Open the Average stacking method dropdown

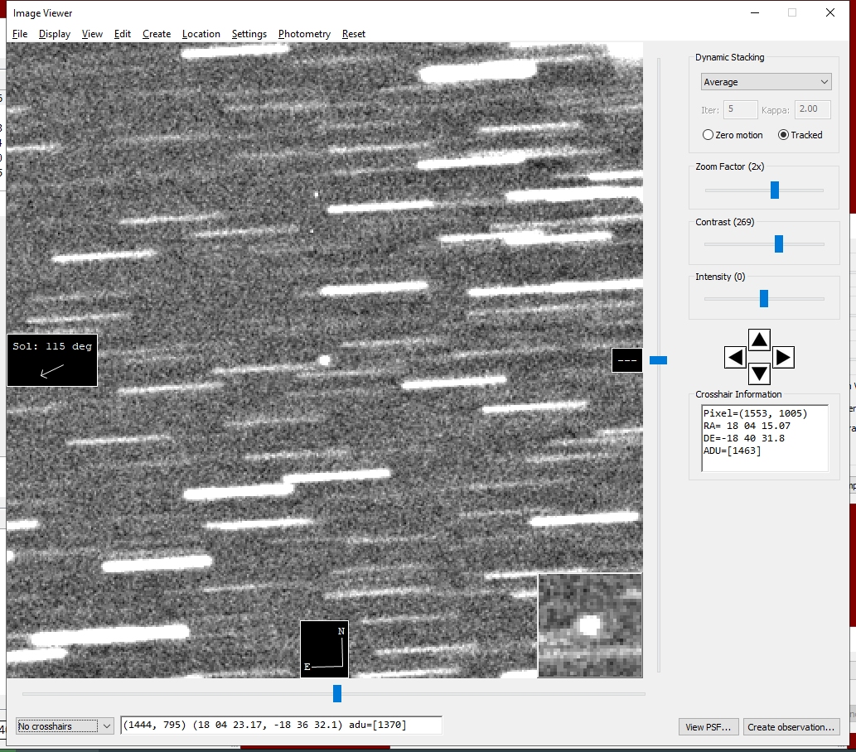[x=765, y=82]
